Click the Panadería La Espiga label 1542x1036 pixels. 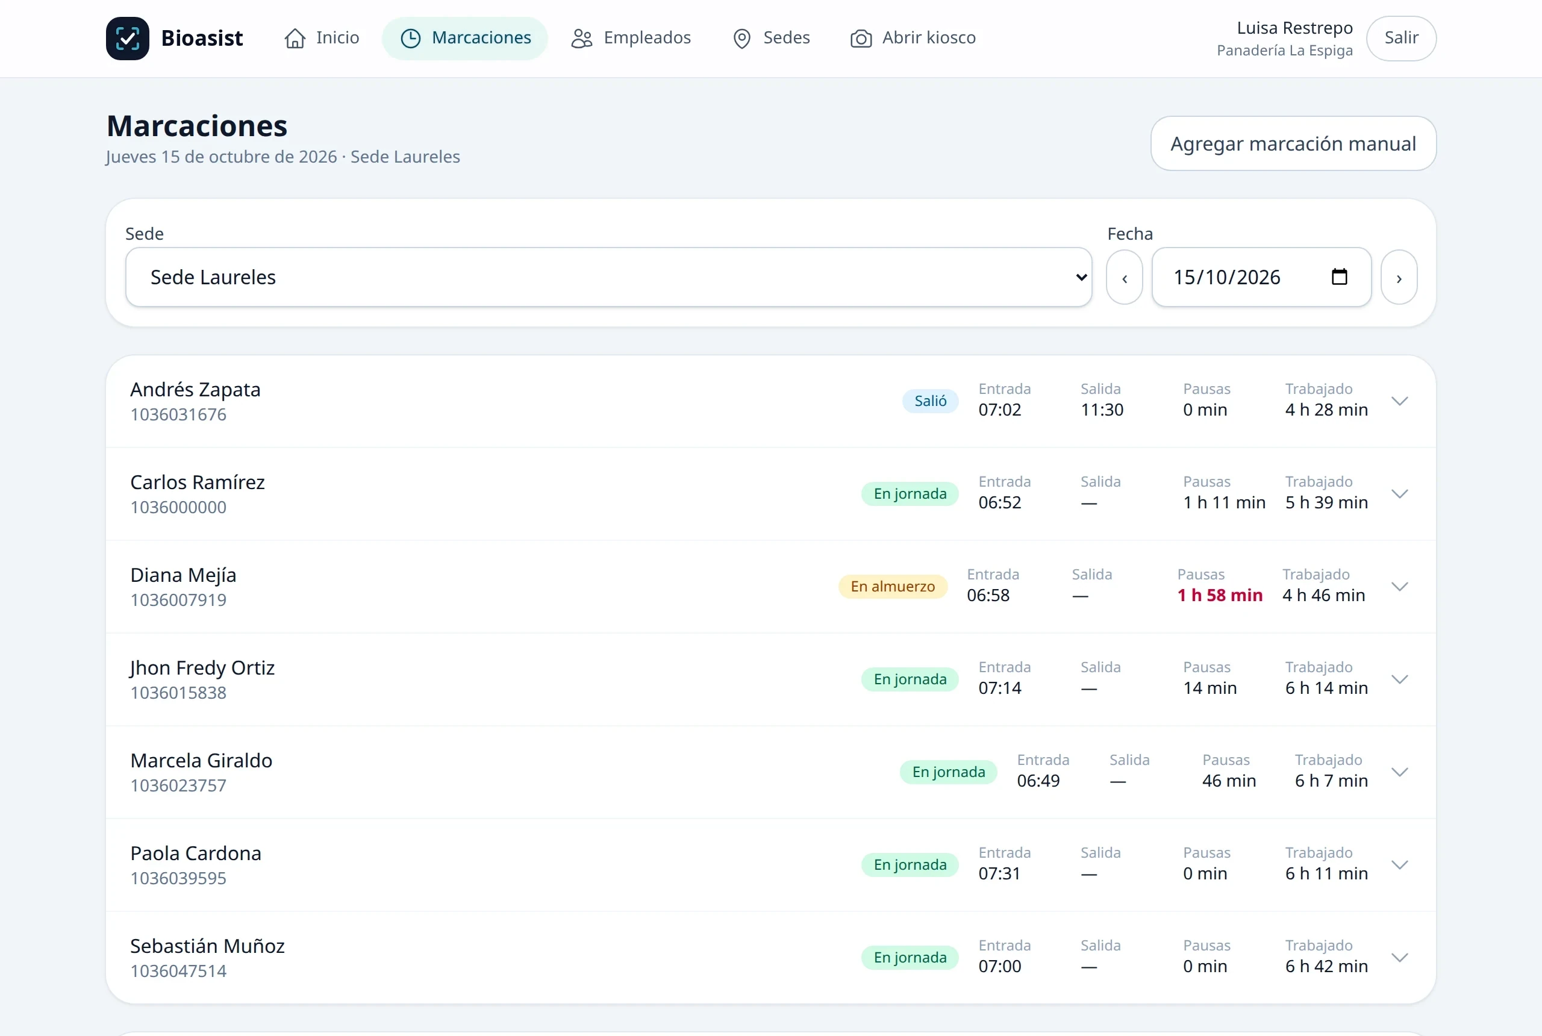pos(1284,50)
